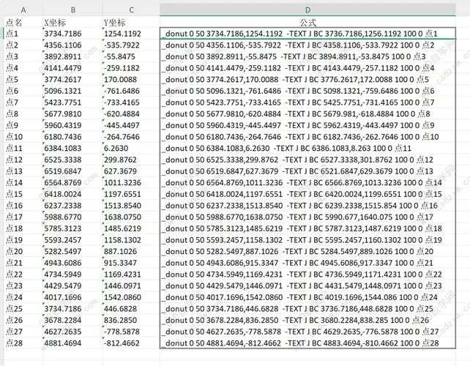The width and height of the screenshot is (470, 366).
Task: Click the X坐标 header cell
Action: click(72, 22)
